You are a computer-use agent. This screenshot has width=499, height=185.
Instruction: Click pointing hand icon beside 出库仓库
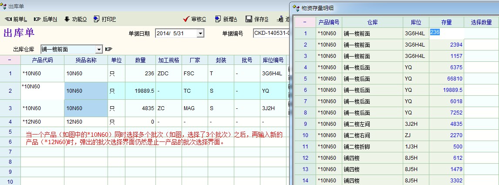(109, 49)
